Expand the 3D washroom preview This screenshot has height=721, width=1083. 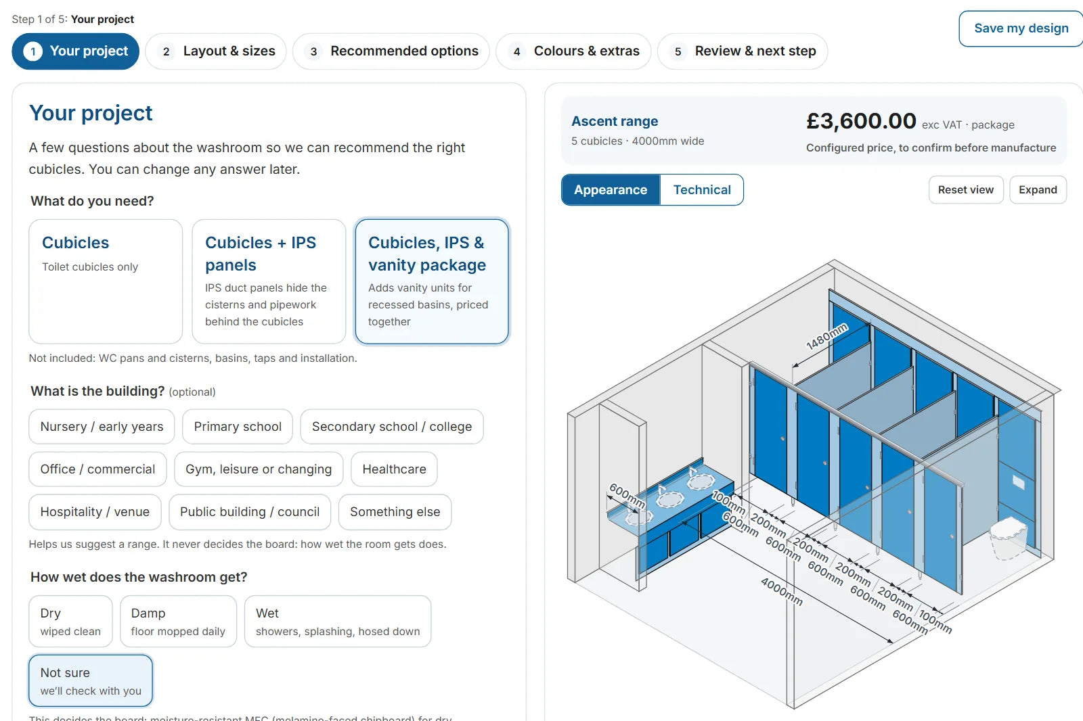tap(1038, 190)
